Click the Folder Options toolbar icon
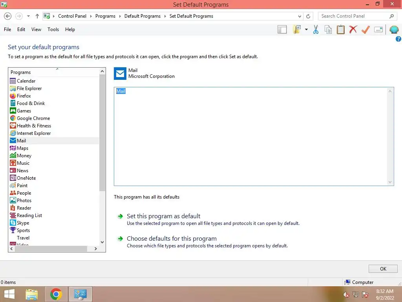Viewport: 402px width, 302px height. click(x=297, y=29)
